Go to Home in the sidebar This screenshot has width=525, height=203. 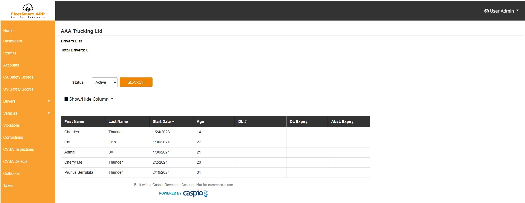pos(8,31)
